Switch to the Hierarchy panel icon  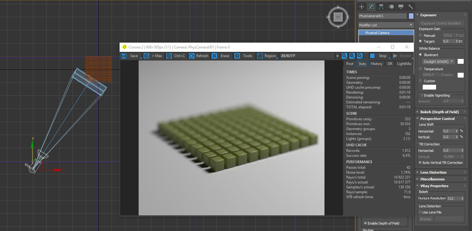click(x=381, y=6)
